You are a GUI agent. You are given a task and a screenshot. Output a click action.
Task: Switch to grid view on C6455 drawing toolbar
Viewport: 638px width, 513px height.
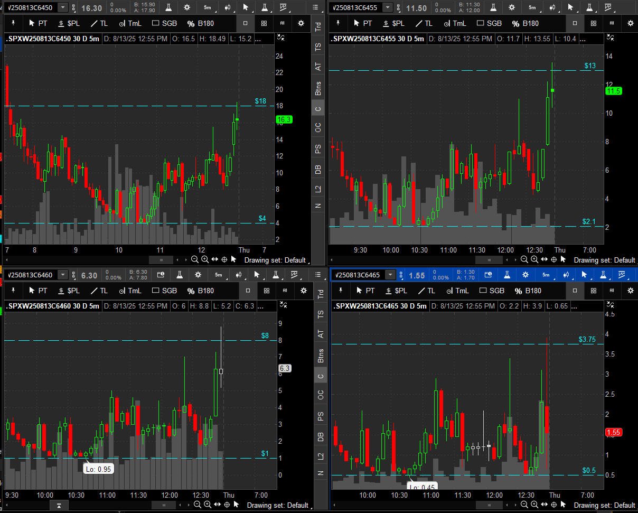[594, 23]
